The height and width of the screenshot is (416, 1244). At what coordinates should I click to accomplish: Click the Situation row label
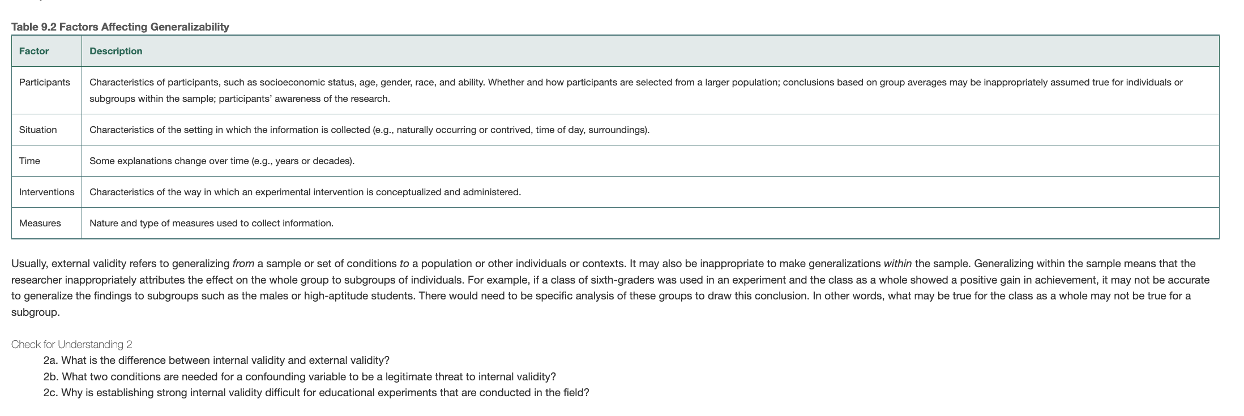(38, 130)
